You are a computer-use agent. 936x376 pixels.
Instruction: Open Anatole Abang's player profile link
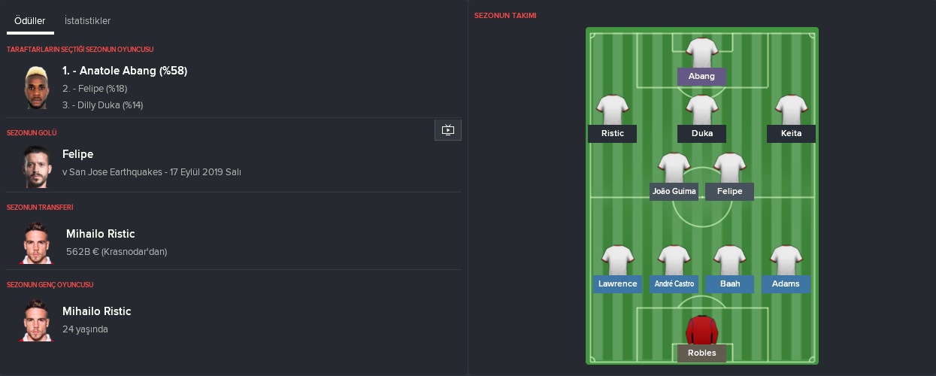pyautogui.click(x=125, y=71)
